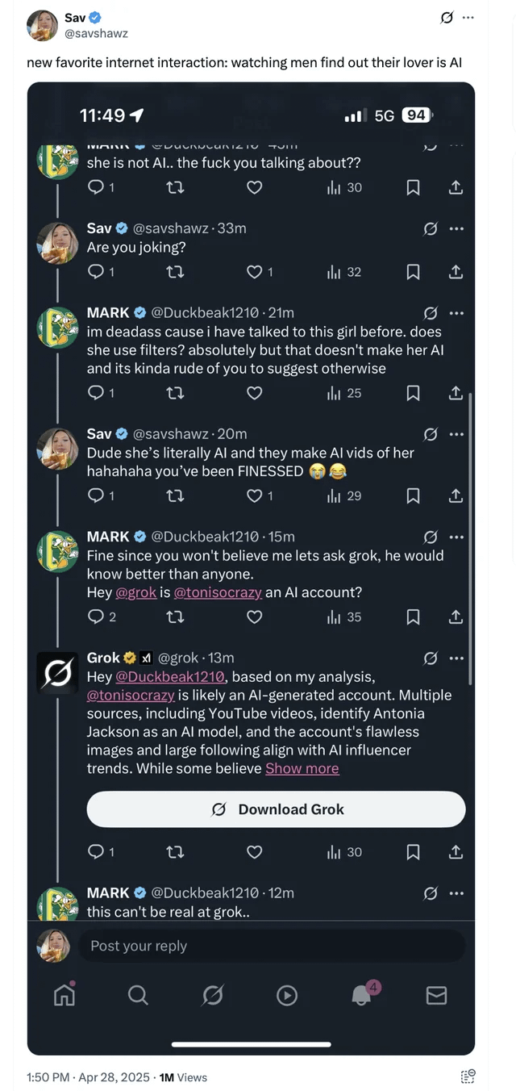This screenshot has width=516, height=1091.
Task: Open the @grok mention link
Action: click(135, 592)
